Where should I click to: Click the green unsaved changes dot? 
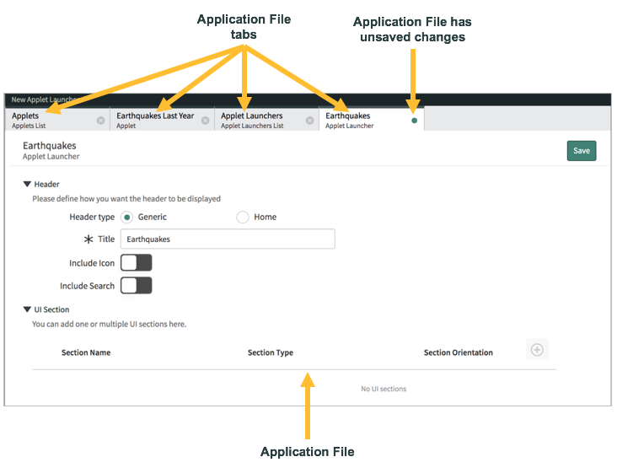414,121
